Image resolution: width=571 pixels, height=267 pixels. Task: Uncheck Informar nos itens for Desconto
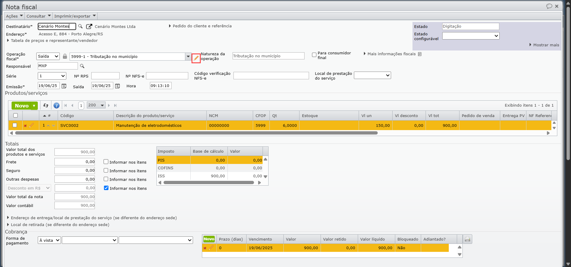click(x=106, y=188)
